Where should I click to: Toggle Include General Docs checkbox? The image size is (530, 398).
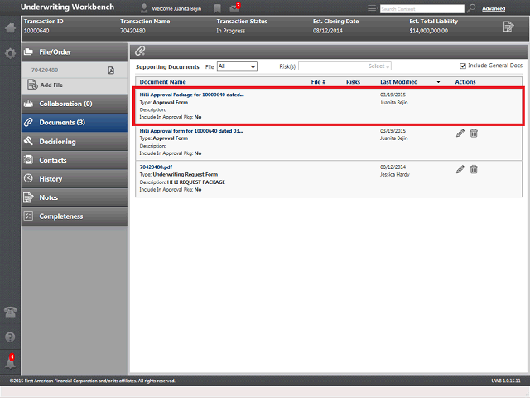tap(463, 66)
